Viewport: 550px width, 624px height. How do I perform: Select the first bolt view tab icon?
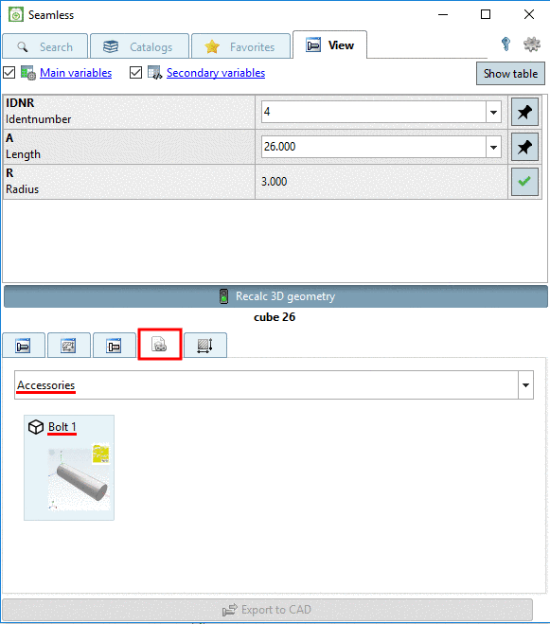coord(24,346)
